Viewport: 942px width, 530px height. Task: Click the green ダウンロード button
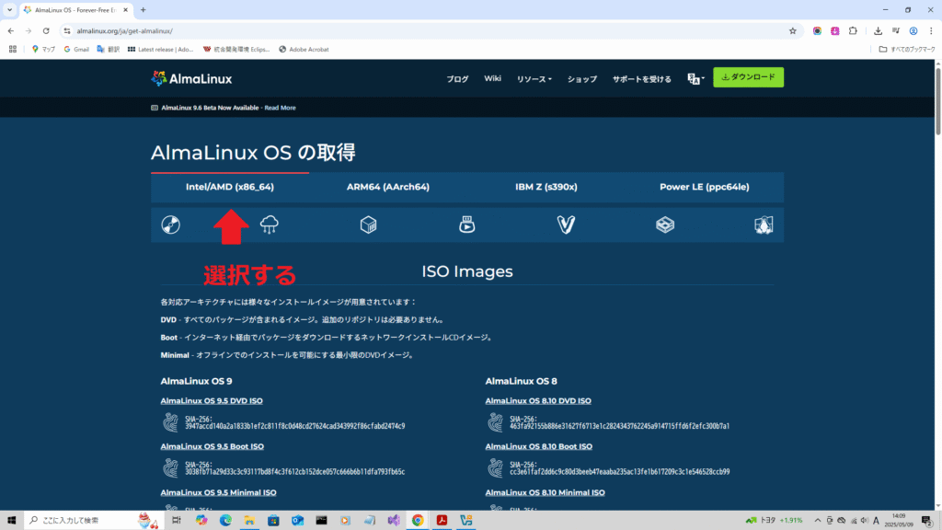pyautogui.click(x=748, y=77)
